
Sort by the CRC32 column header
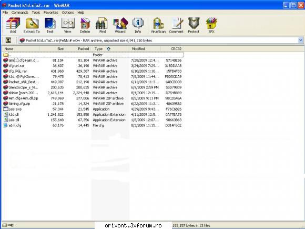coord(172,48)
